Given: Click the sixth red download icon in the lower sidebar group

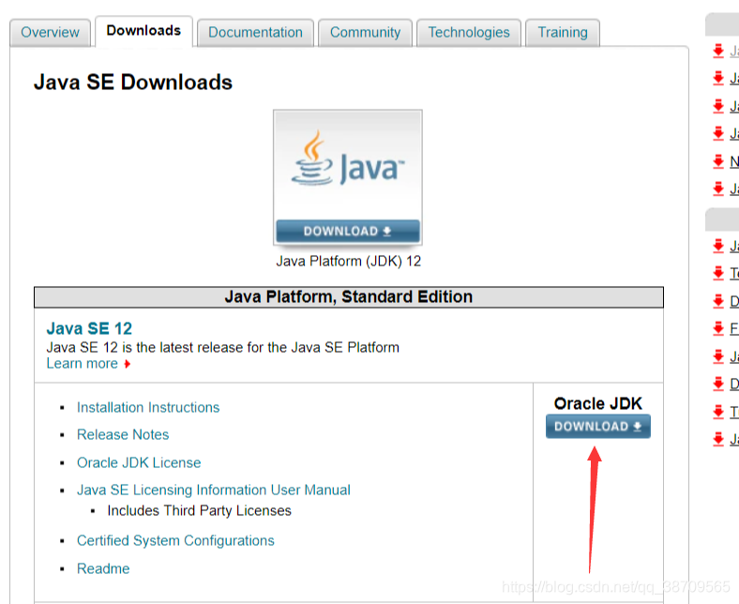Looking at the screenshot, I should [718, 384].
